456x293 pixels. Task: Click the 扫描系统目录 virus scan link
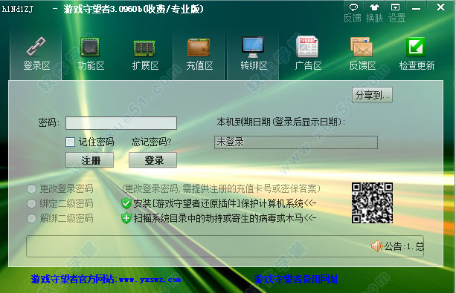(225, 218)
